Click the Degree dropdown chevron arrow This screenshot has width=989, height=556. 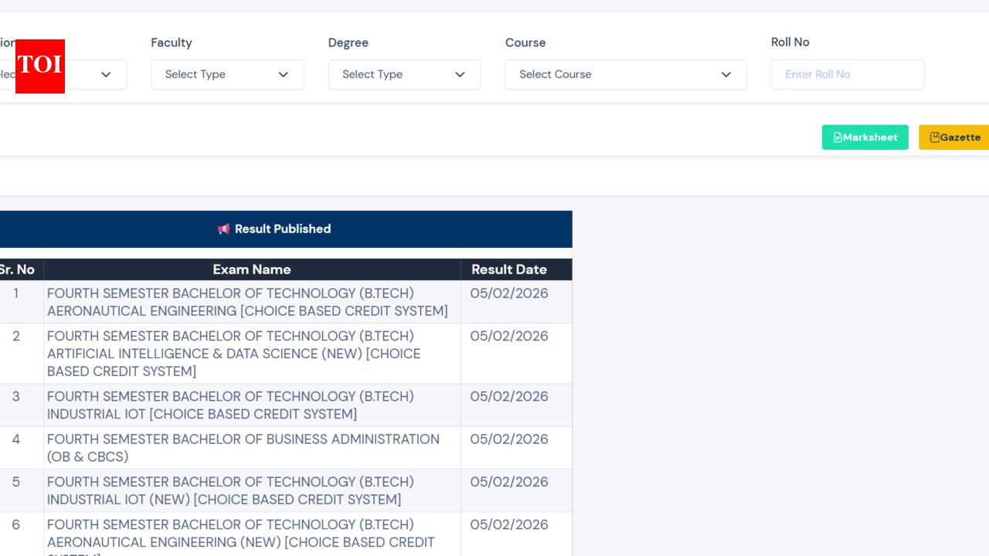(x=460, y=75)
